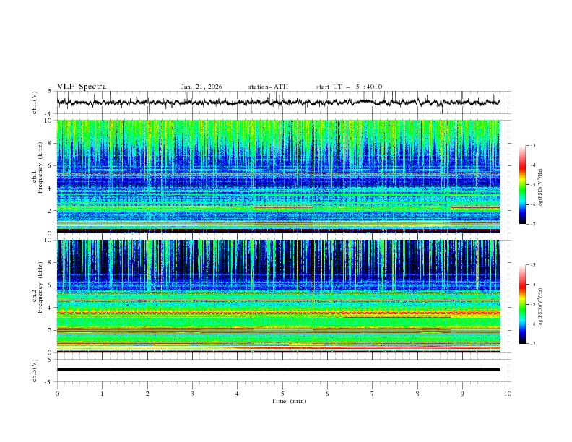
Task: Click the 'Time (min)' axis title
Action: click(x=289, y=401)
